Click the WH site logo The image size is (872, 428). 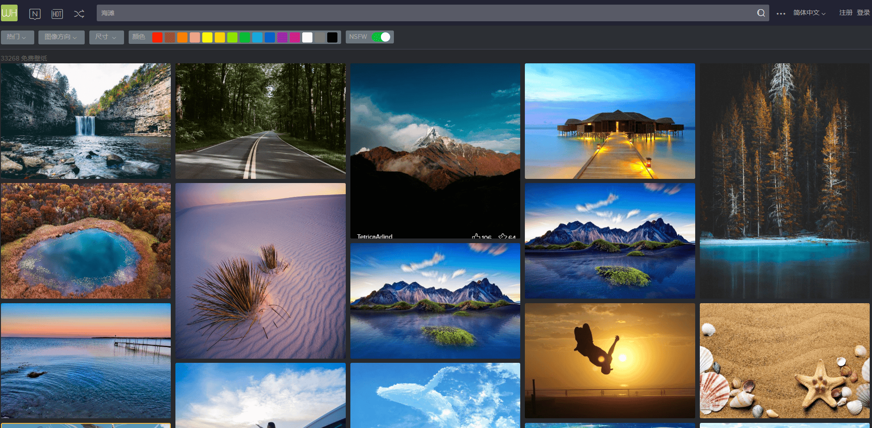pos(9,13)
